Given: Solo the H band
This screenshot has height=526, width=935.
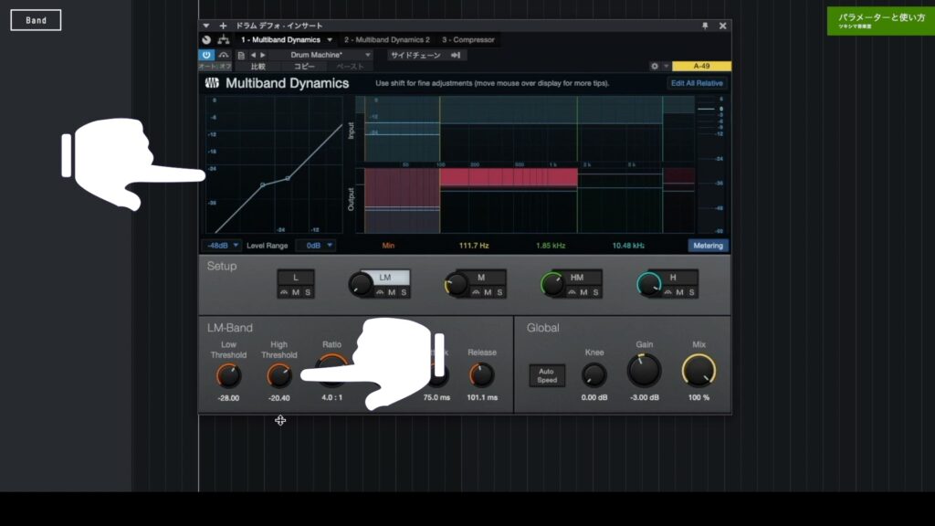Looking at the screenshot, I should click(x=692, y=292).
